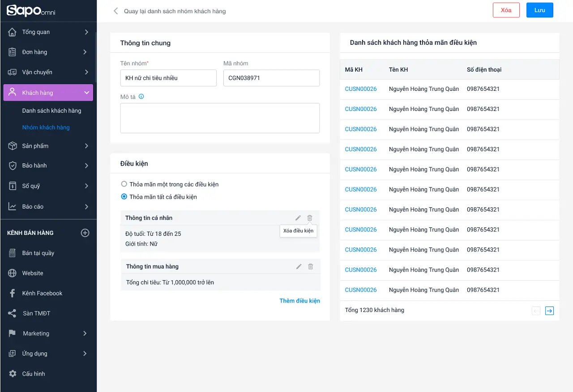Expand the Báo cáo menu chevron
This screenshot has width=573, height=392.
pyautogui.click(x=86, y=207)
